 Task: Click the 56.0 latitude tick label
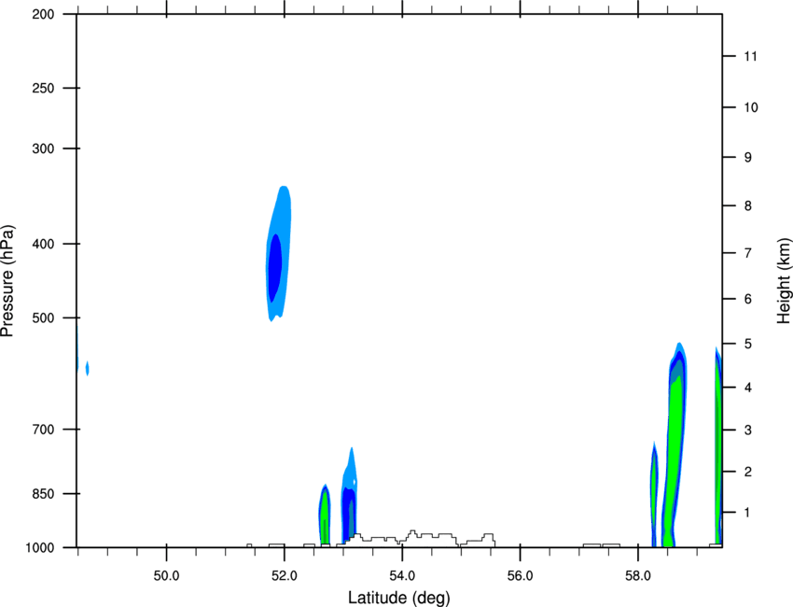click(521, 576)
